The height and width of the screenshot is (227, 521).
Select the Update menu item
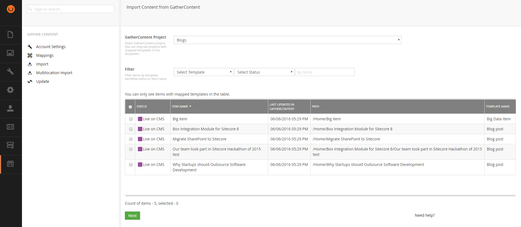pos(43,81)
